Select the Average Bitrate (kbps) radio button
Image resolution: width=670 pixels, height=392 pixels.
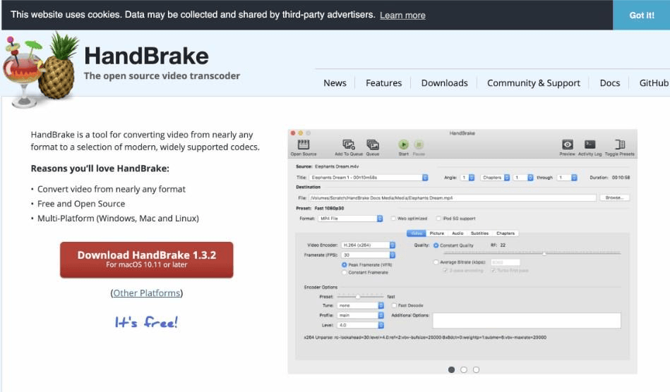[x=436, y=262]
